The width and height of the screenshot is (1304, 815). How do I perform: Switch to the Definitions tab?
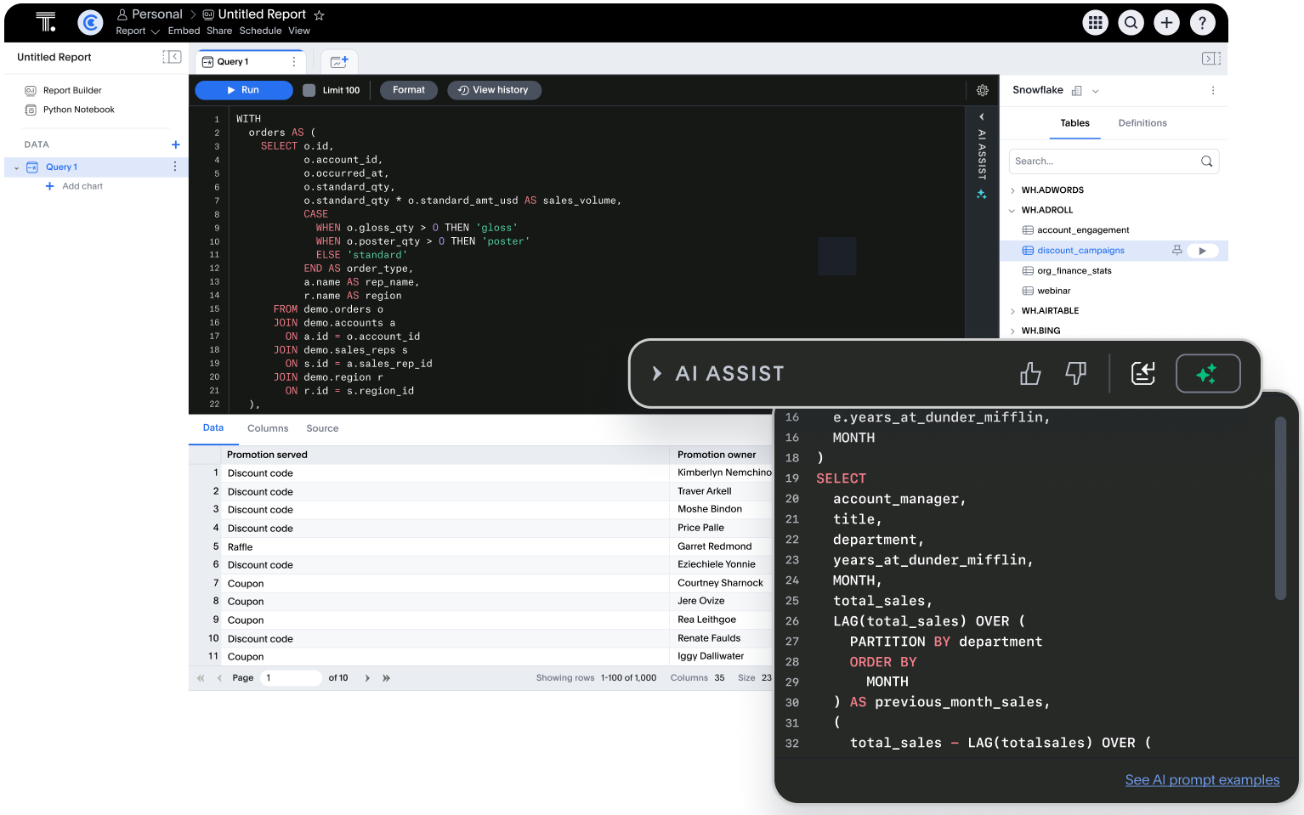pyautogui.click(x=1142, y=123)
